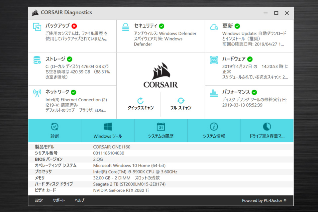
Task: Open the システムの履歴 tab
Action: [161, 131]
